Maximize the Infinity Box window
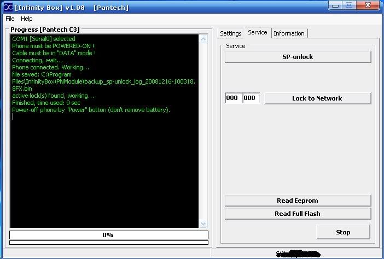Image resolution: width=384 pixels, height=259 pixels. [349, 5]
